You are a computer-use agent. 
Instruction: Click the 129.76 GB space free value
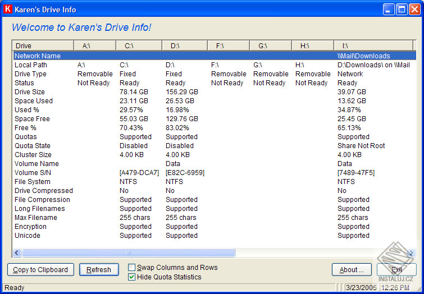pyautogui.click(x=182, y=118)
